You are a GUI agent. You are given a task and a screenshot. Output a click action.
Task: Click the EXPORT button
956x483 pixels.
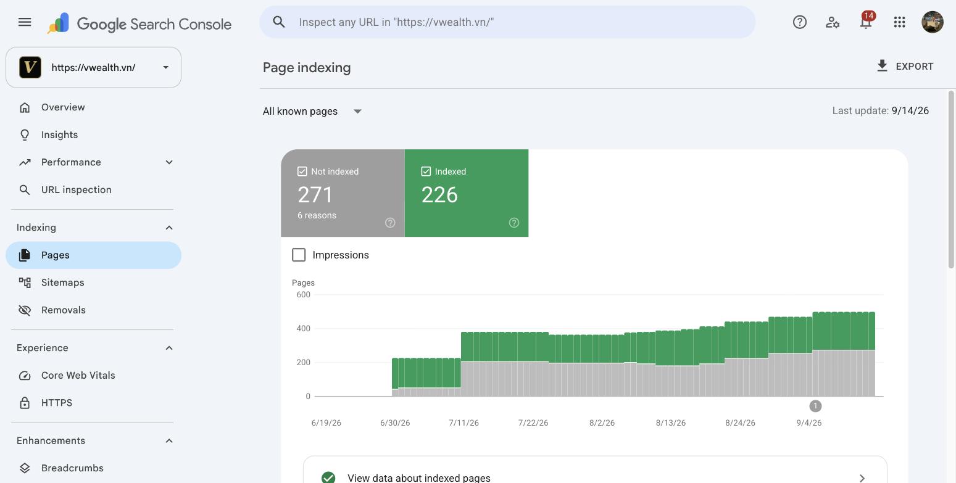pos(905,66)
